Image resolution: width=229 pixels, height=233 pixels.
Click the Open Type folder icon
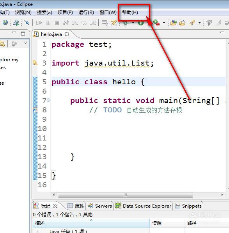174,23
